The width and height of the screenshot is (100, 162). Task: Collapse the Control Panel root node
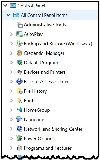[5, 6]
